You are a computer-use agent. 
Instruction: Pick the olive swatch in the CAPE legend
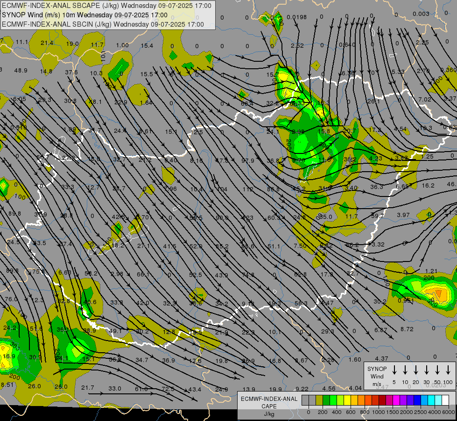pyautogui.click(x=319, y=400)
